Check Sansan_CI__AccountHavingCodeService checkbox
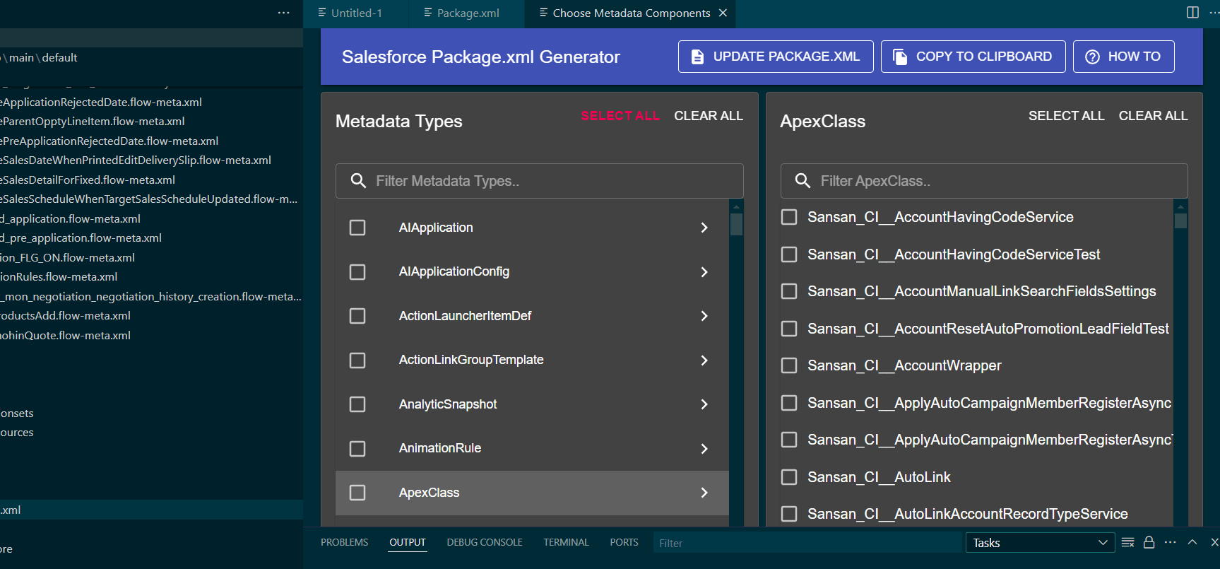1220x569 pixels. (789, 217)
